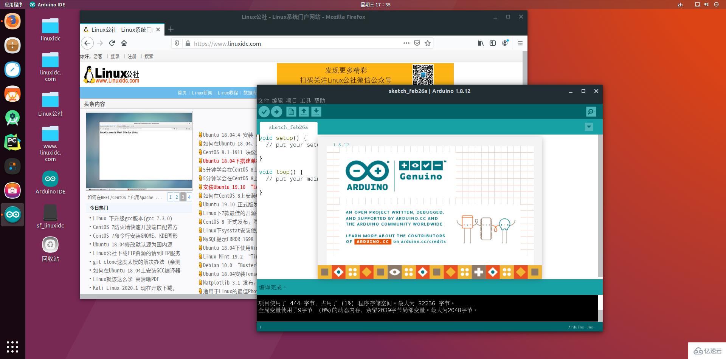Open PyCharm from the dock
The height and width of the screenshot is (359, 726).
point(12,142)
